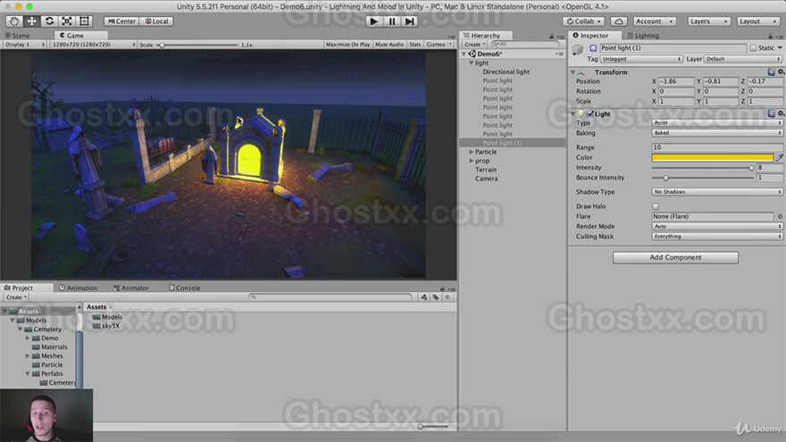The height and width of the screenshot is (442, 786).
Task: Select Terrain in Hierarchy
Action: pos(486,170)
